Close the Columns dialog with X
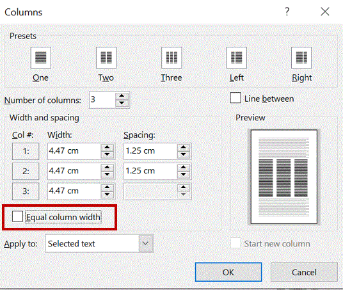 tap(325, 12)
